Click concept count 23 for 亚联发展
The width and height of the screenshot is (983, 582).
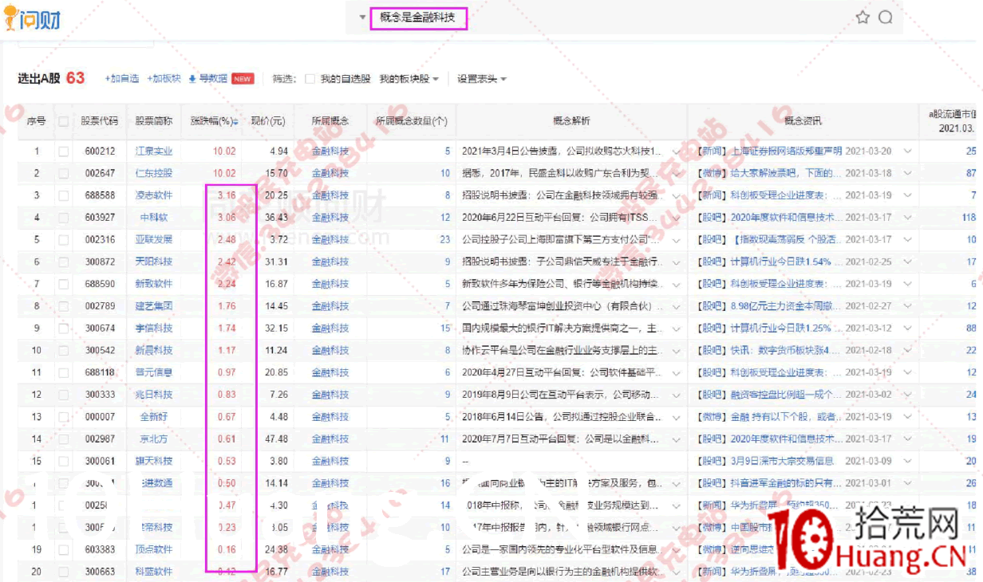click(x=445, y=239)
